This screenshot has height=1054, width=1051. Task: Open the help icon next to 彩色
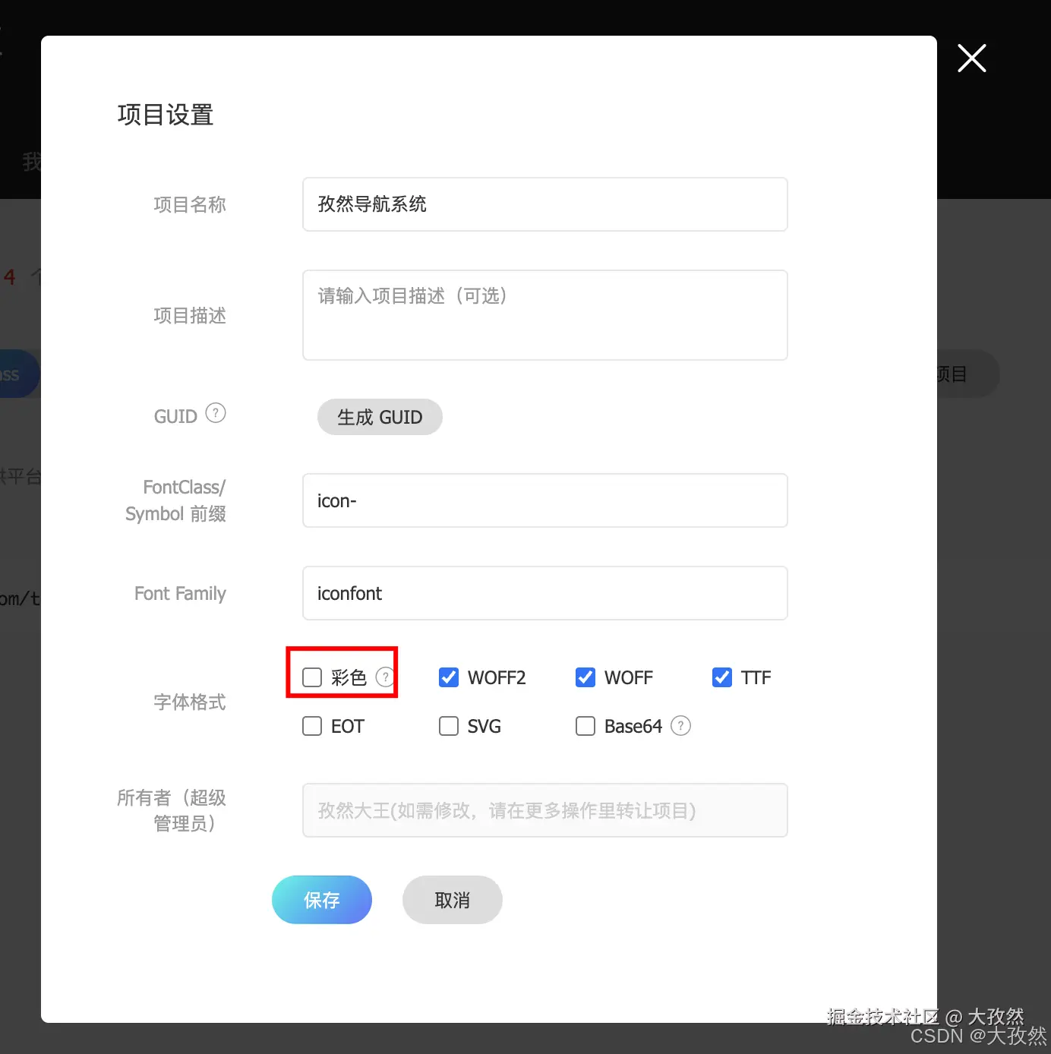tap(385, 677)
